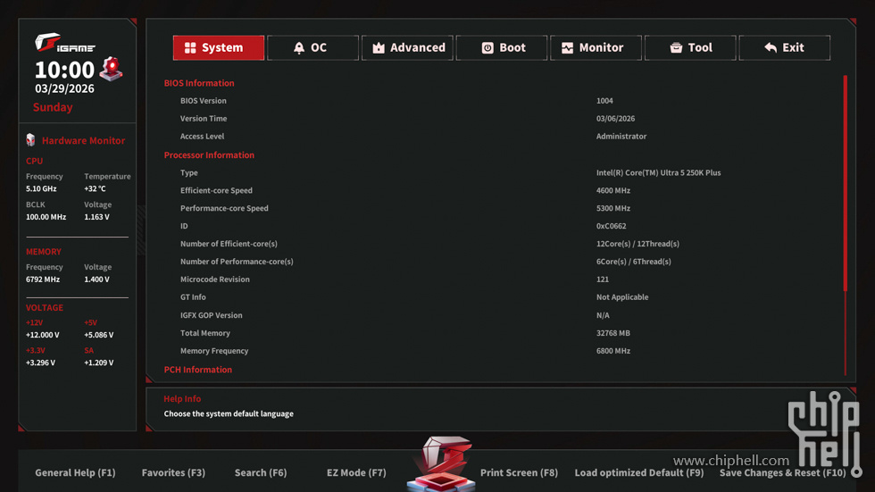Image resolution: width=875 pixels, height=492 pixels.
Task: Click CPU voltage 1.163 V
Action: coord(97,217)
